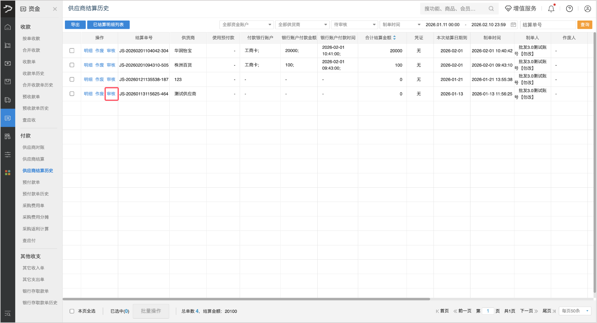The width and height of the screenshot is (597, 323).
Task: Click the 已结算明细列表 button
Action: coord(108,25)
